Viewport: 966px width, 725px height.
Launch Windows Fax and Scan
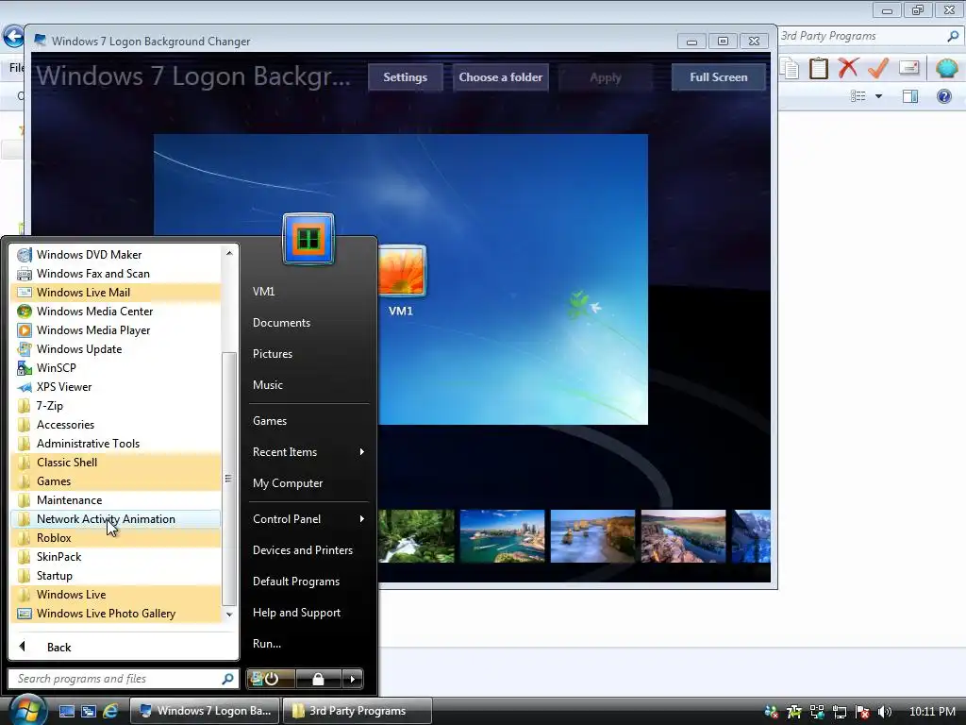click(115, 274)
